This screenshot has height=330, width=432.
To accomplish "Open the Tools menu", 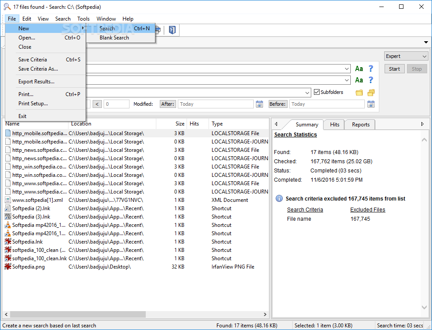I will point(83,19).
